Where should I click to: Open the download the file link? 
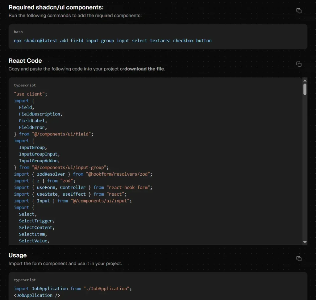click(144, 69)
